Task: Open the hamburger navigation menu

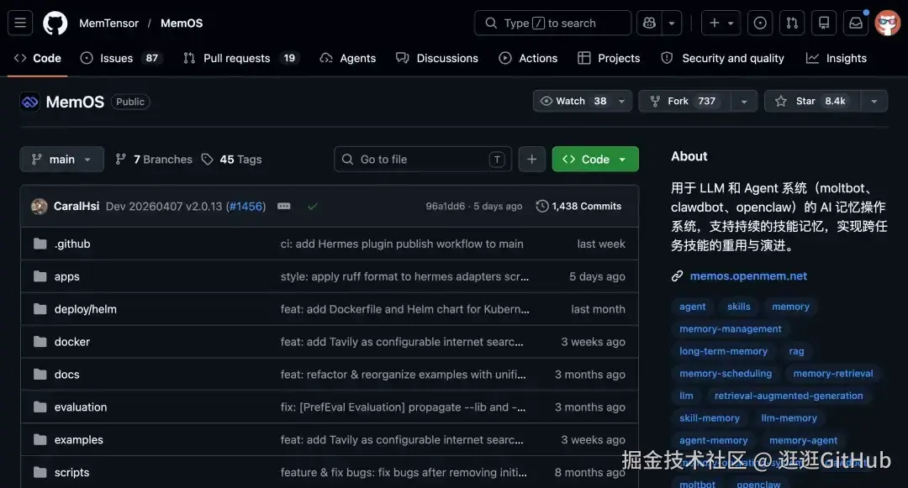Action: (20, 24)
